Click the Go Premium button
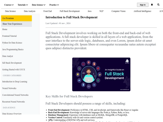 point(16,18)
